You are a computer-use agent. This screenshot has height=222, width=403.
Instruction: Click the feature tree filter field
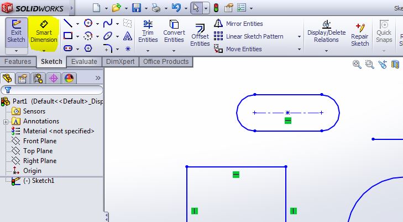51,90
